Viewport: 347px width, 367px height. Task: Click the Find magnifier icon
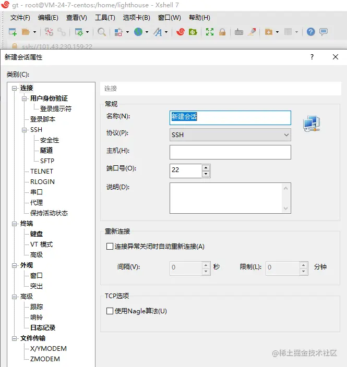pyautogui.click(x=101, y=32)
